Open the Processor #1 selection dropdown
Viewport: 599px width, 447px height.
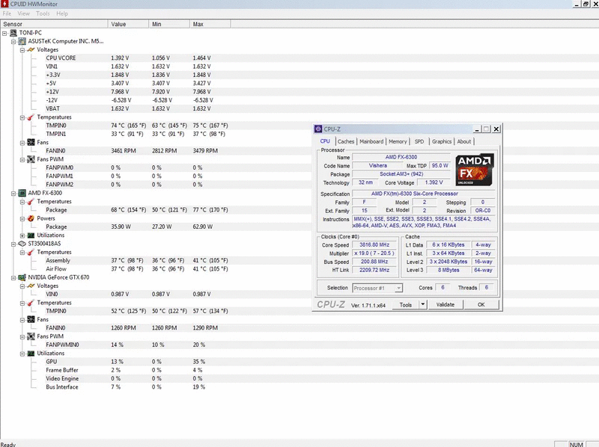pyautogui.click(x=398, y=288)
